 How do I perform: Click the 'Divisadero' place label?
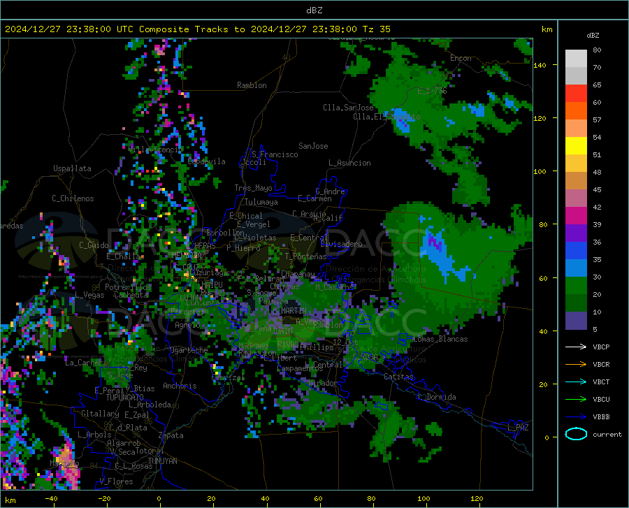(x=341, y=244)
